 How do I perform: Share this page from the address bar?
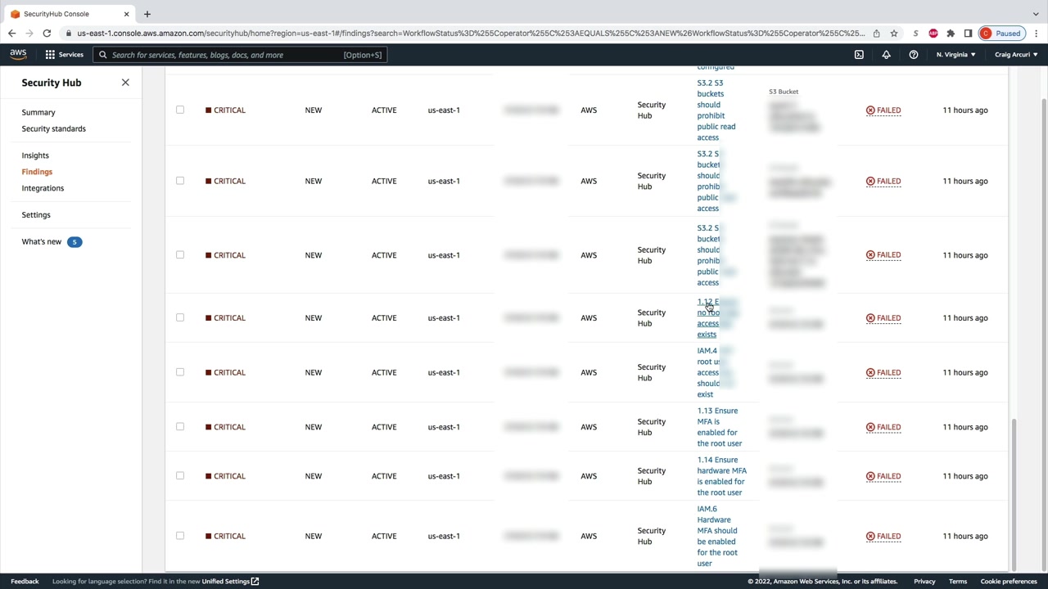pos(876,34)
